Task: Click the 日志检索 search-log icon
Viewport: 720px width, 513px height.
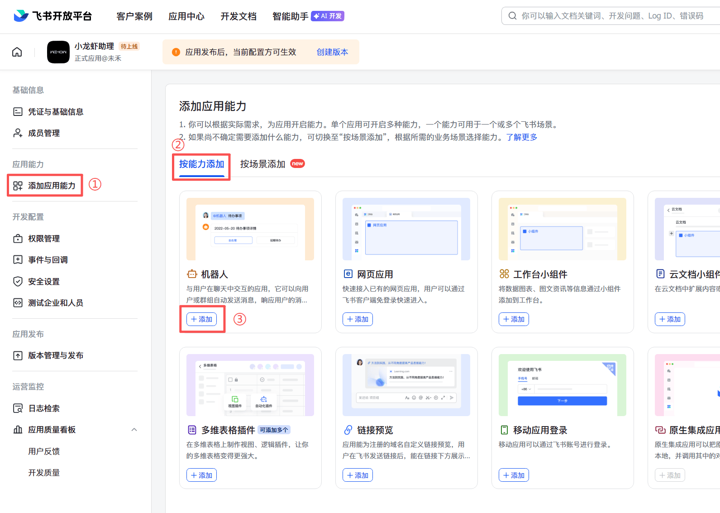Action: click(18, 408)
